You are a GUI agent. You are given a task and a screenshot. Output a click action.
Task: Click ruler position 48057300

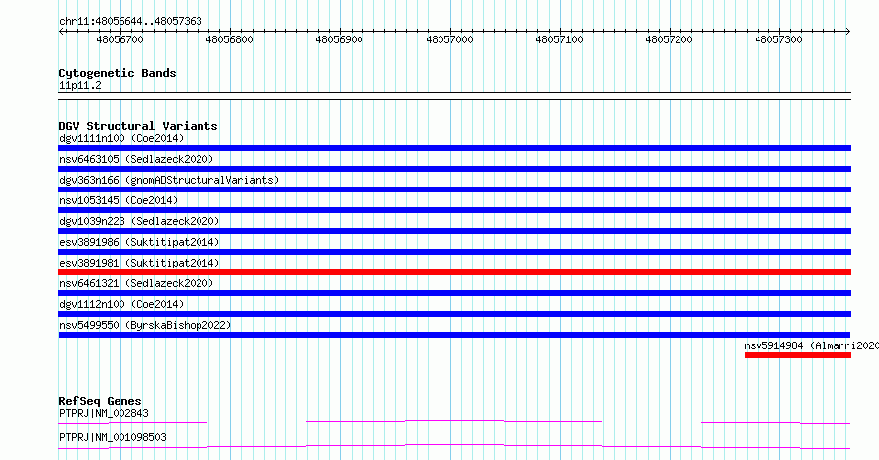(x=778, y=39)
